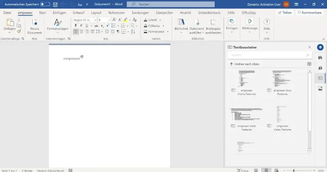This screenshot has width=327, height=172.
Task: Toggle italic formatting button
Action: point(81,26)
